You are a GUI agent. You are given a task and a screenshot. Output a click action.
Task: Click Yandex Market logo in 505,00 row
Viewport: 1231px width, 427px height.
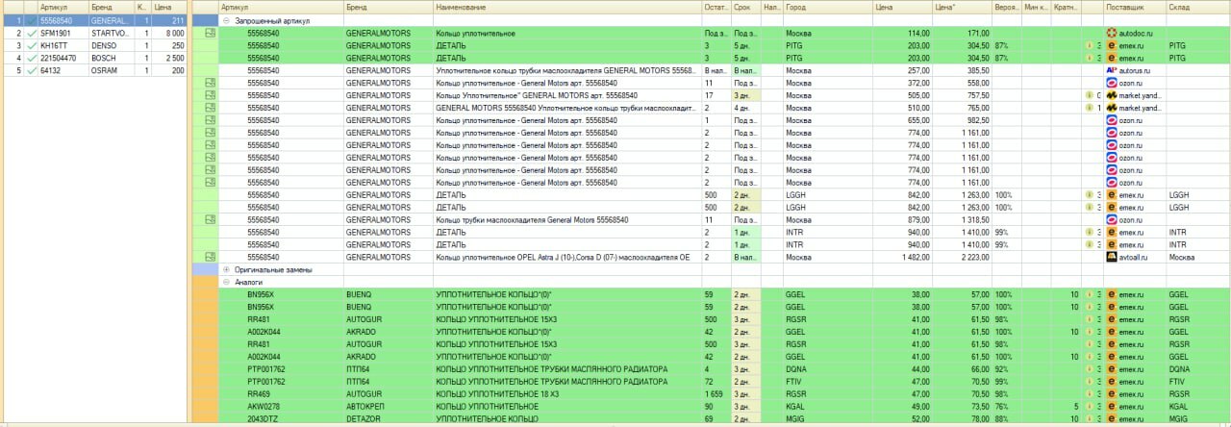pyautogui.click(x=1111, y=95)
